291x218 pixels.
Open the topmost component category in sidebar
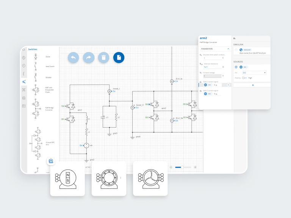24,50
